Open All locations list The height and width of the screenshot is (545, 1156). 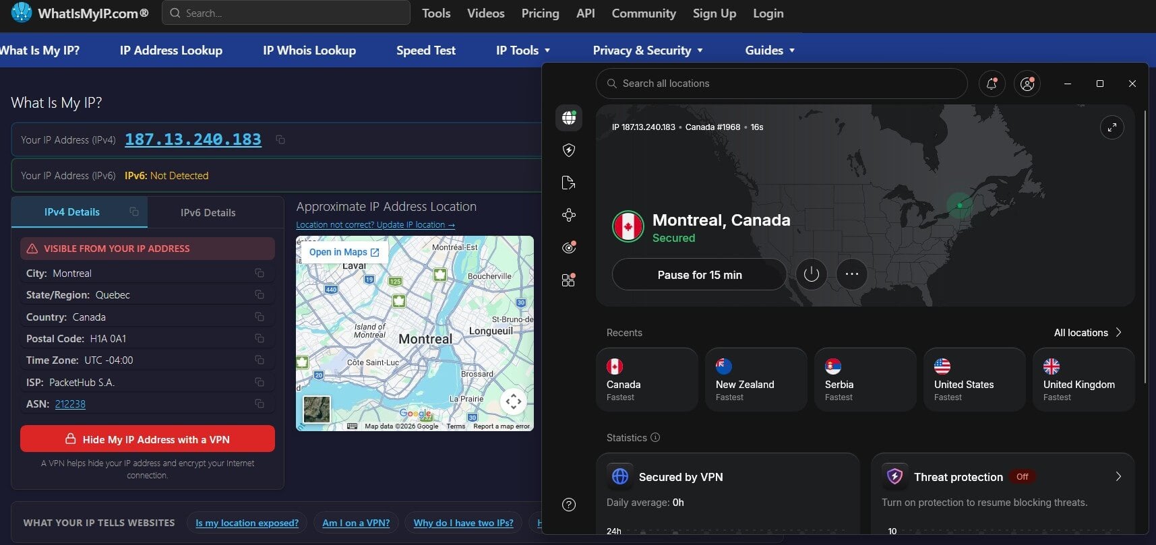[x=1088, y=332]
